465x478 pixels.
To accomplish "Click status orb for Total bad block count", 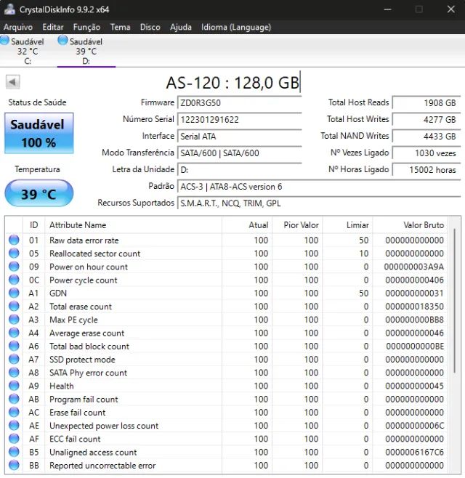I will (x=14, y=346).
